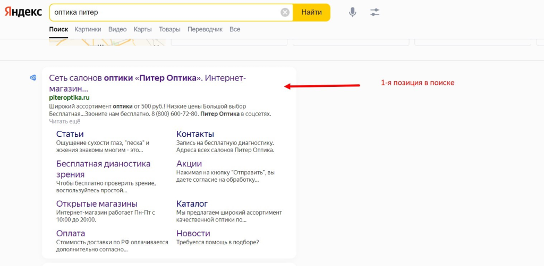Screen dimensions: 544x266
Task: Open the Открытые магазины sitelink
Action: [97, 203]
